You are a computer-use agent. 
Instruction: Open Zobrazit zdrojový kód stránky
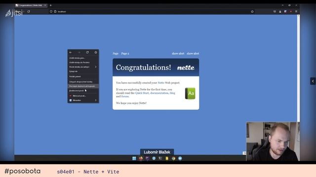pos(83,82)
